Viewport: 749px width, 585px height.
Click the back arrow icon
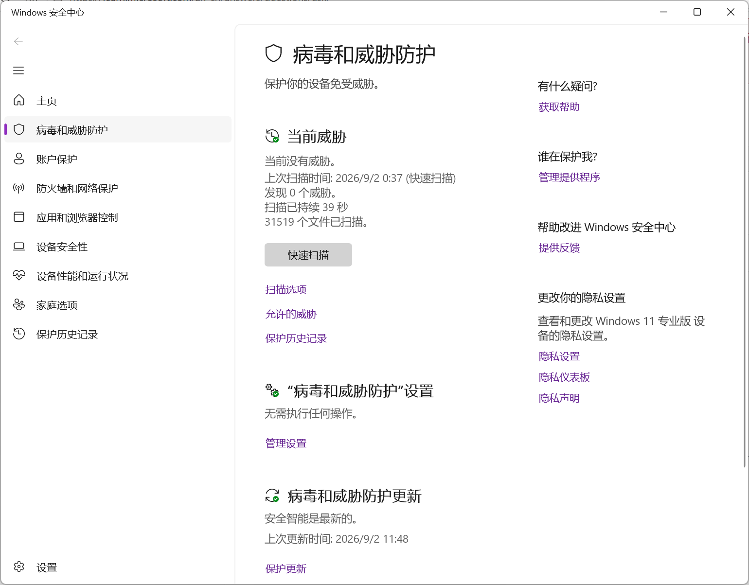click(18, 41)
